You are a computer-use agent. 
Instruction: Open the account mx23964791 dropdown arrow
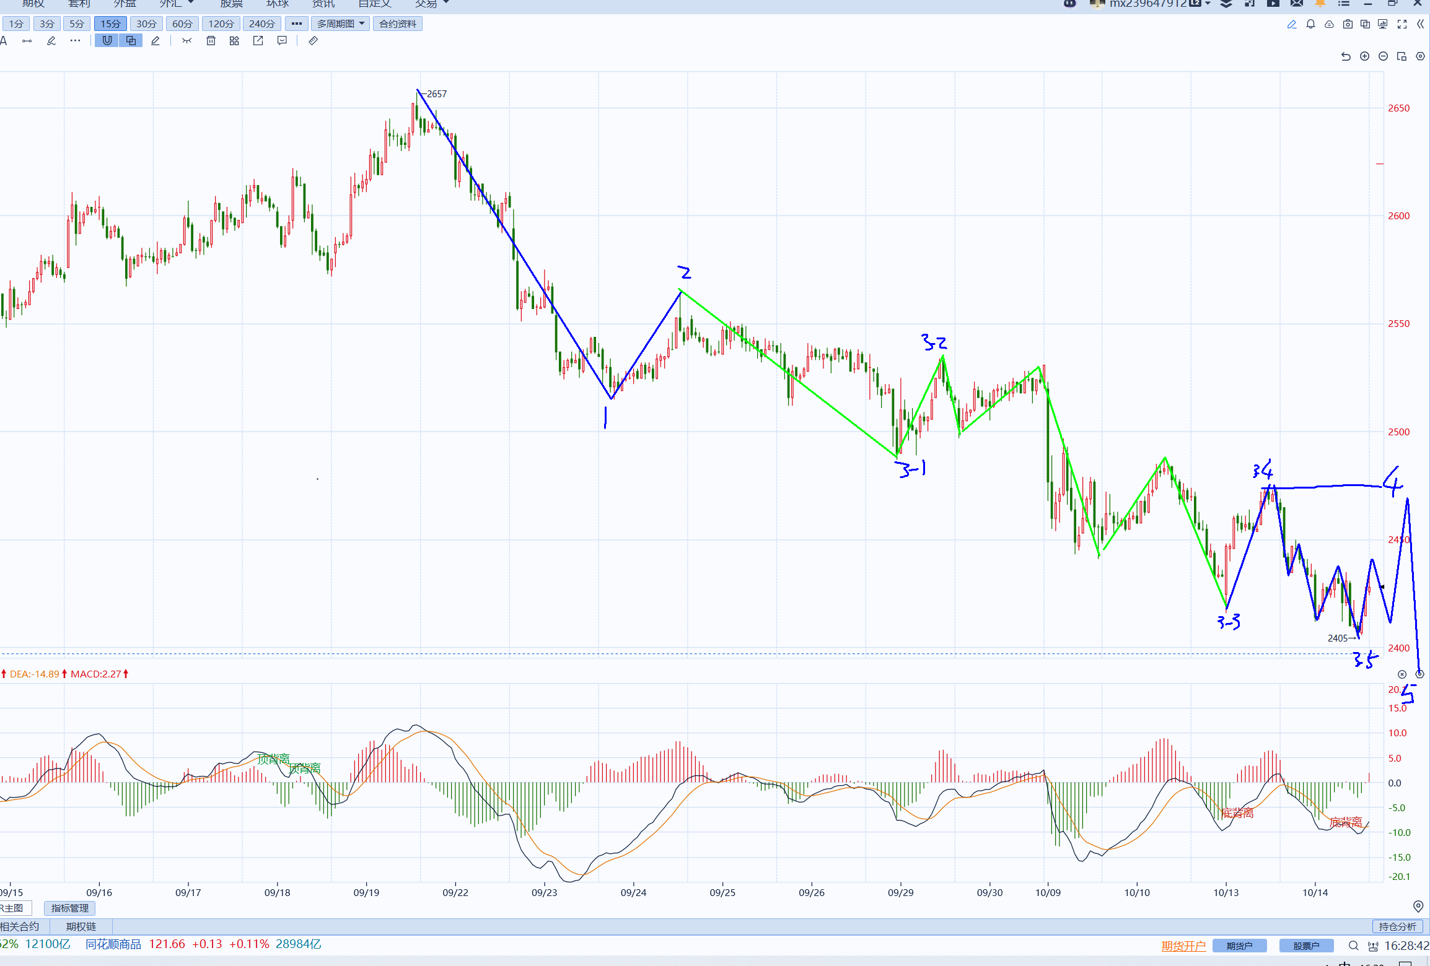1208,4
